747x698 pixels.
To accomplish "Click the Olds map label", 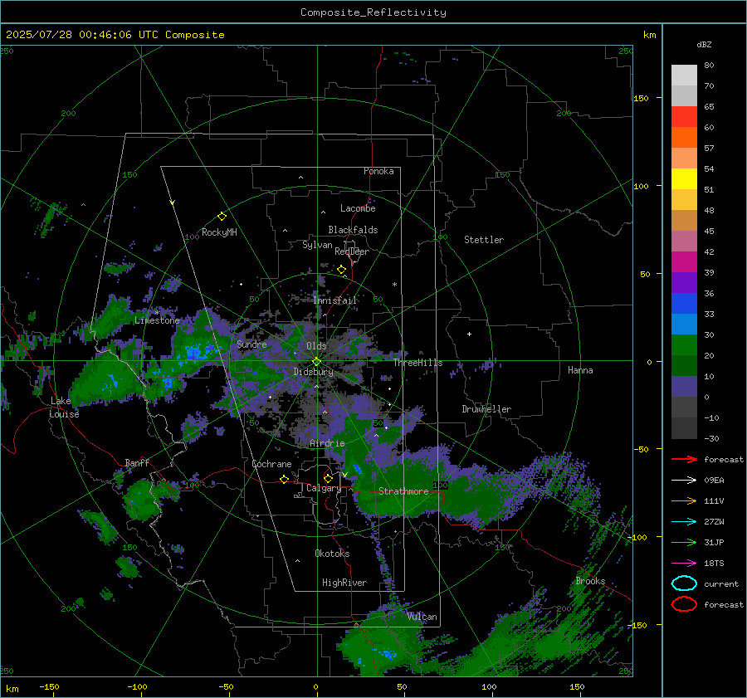I will click(316, 346).
